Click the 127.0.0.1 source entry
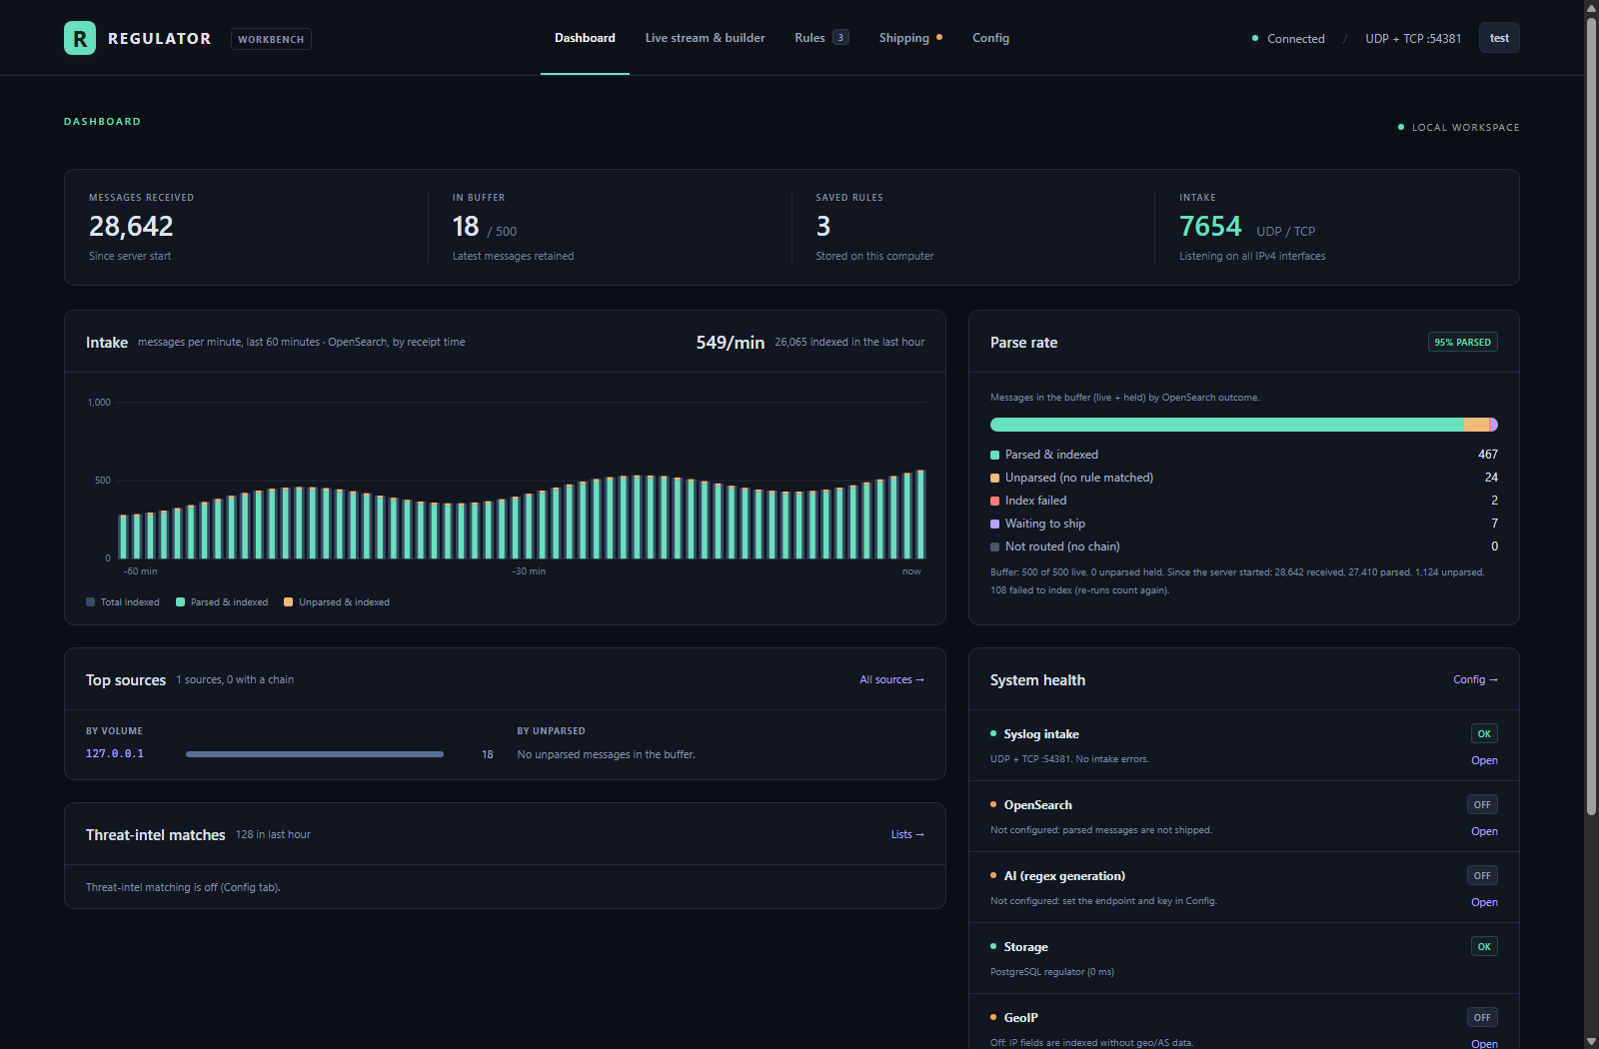This screenshot has width=1599, height=1049. [x=115, y=753]
